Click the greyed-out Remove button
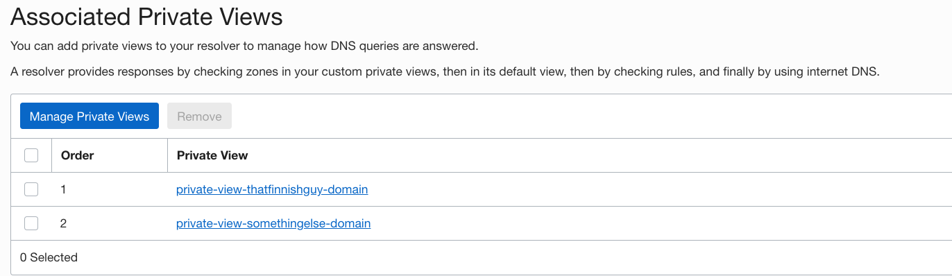 pyautogui.click(x=199, y=117)
